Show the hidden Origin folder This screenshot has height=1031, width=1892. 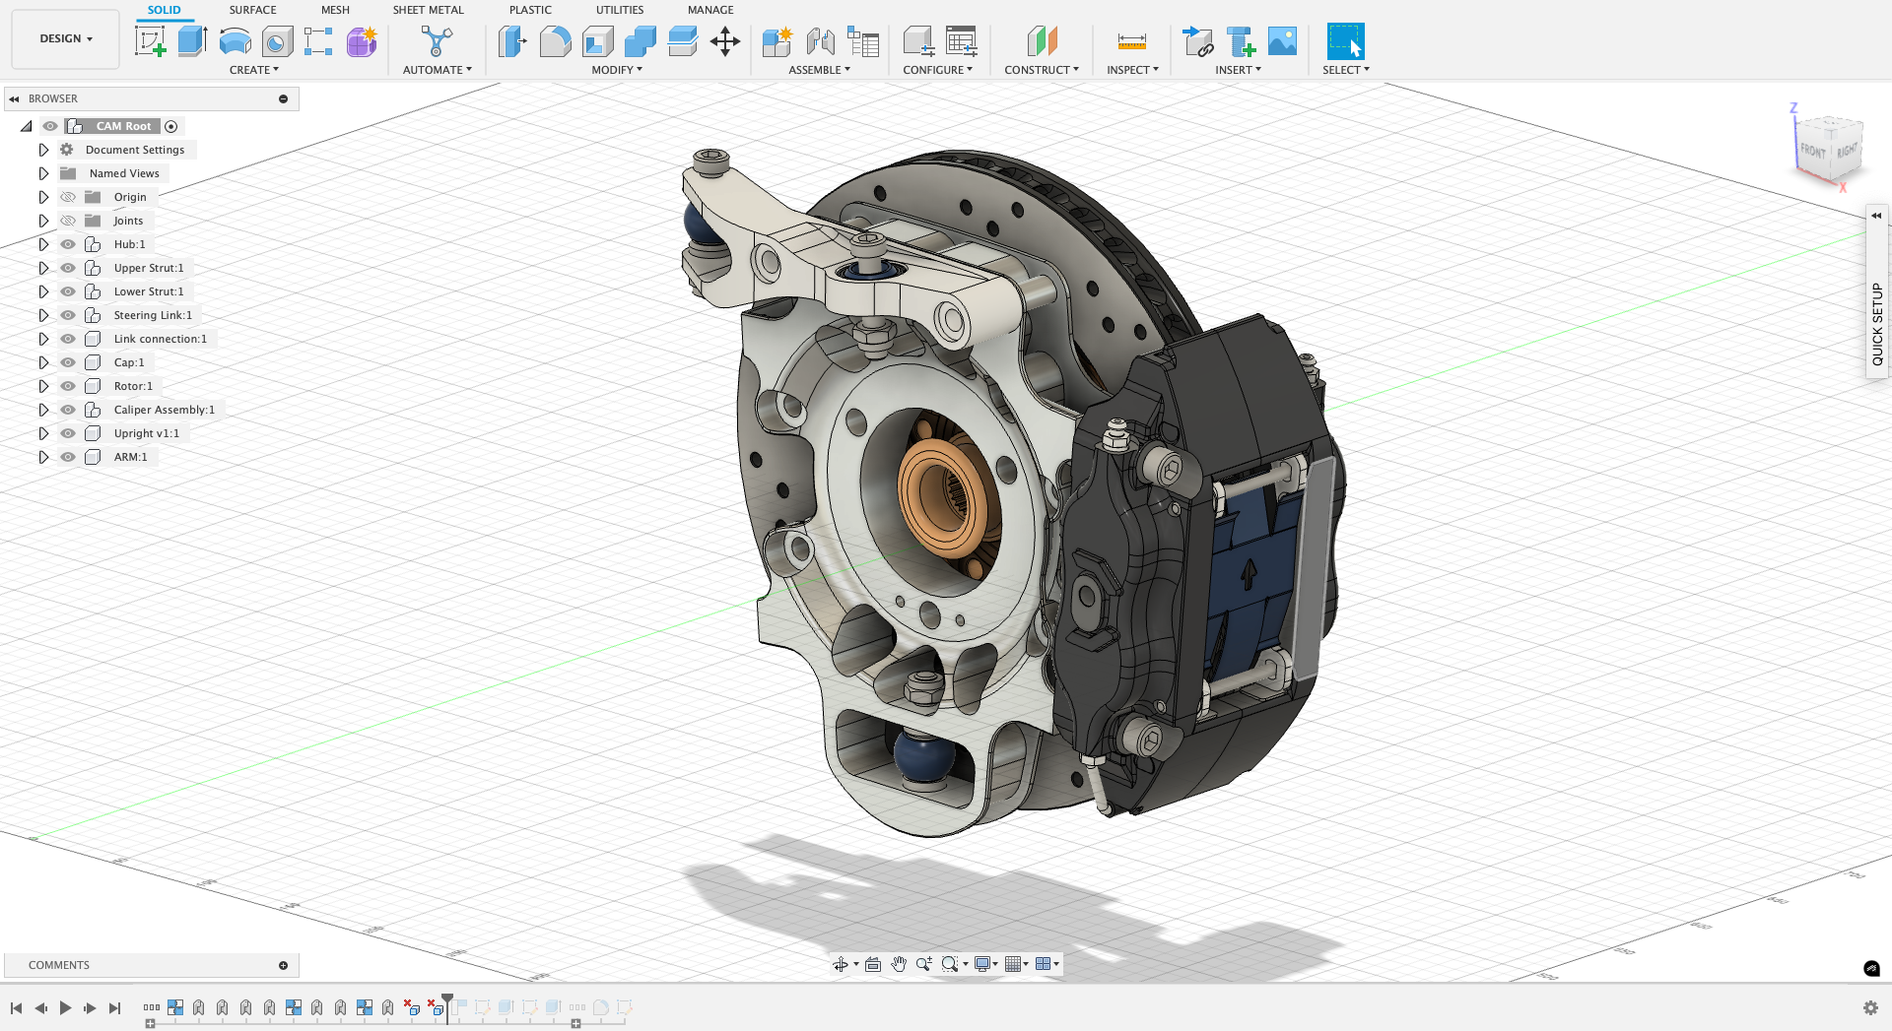click(68, 197)
